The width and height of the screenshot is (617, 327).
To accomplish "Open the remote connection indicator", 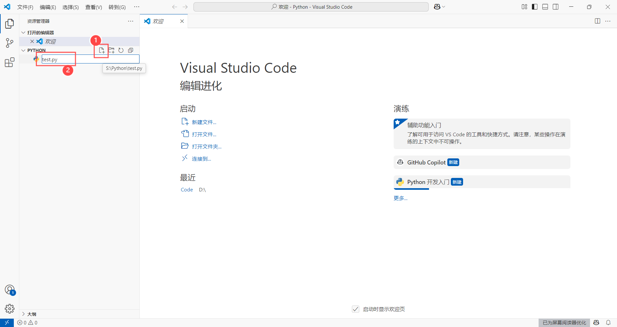I will pyautogui.click(x=6, y=323).
